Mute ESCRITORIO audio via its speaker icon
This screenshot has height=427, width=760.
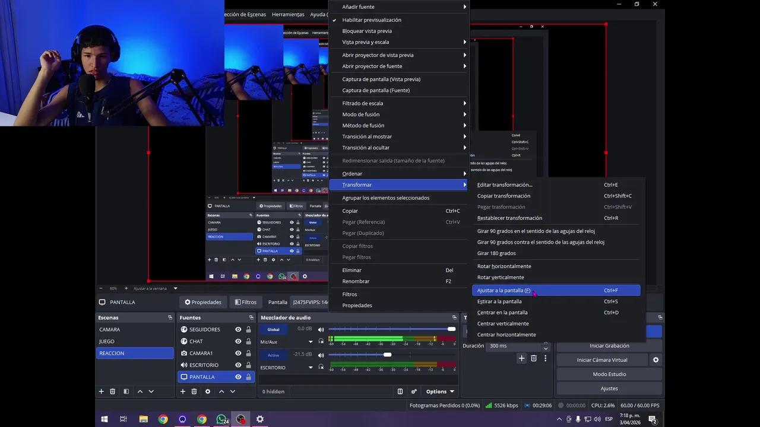[321, 355]
